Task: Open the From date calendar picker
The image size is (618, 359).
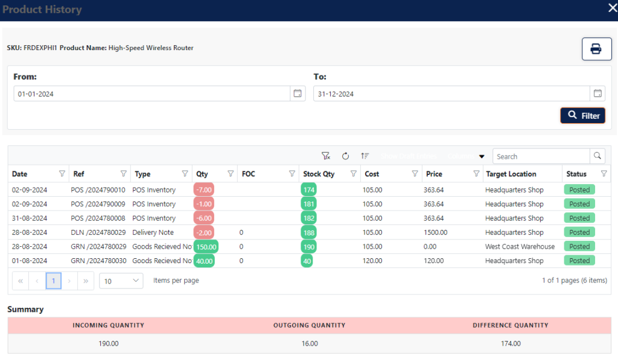Action: [298, 94]
